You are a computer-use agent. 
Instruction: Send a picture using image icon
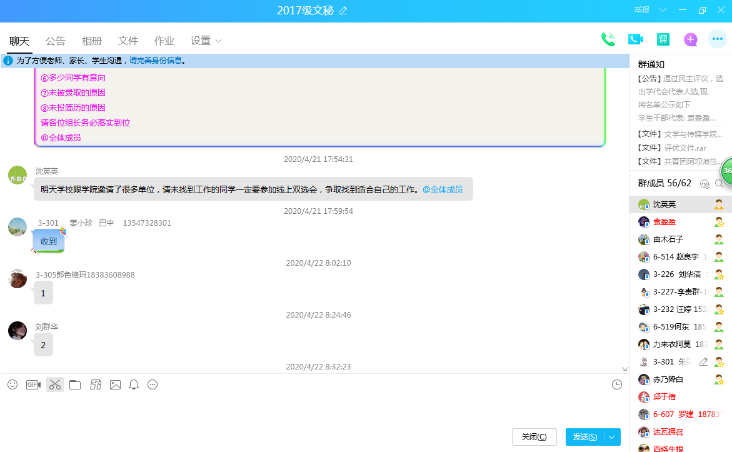[115, 384]
